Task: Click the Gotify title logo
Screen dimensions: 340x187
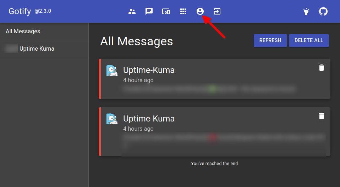Action: coord(20,11)
